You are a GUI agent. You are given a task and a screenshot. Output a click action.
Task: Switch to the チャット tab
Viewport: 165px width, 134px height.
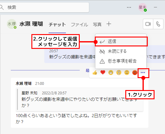pyautogui.click(x=57, y=25)
